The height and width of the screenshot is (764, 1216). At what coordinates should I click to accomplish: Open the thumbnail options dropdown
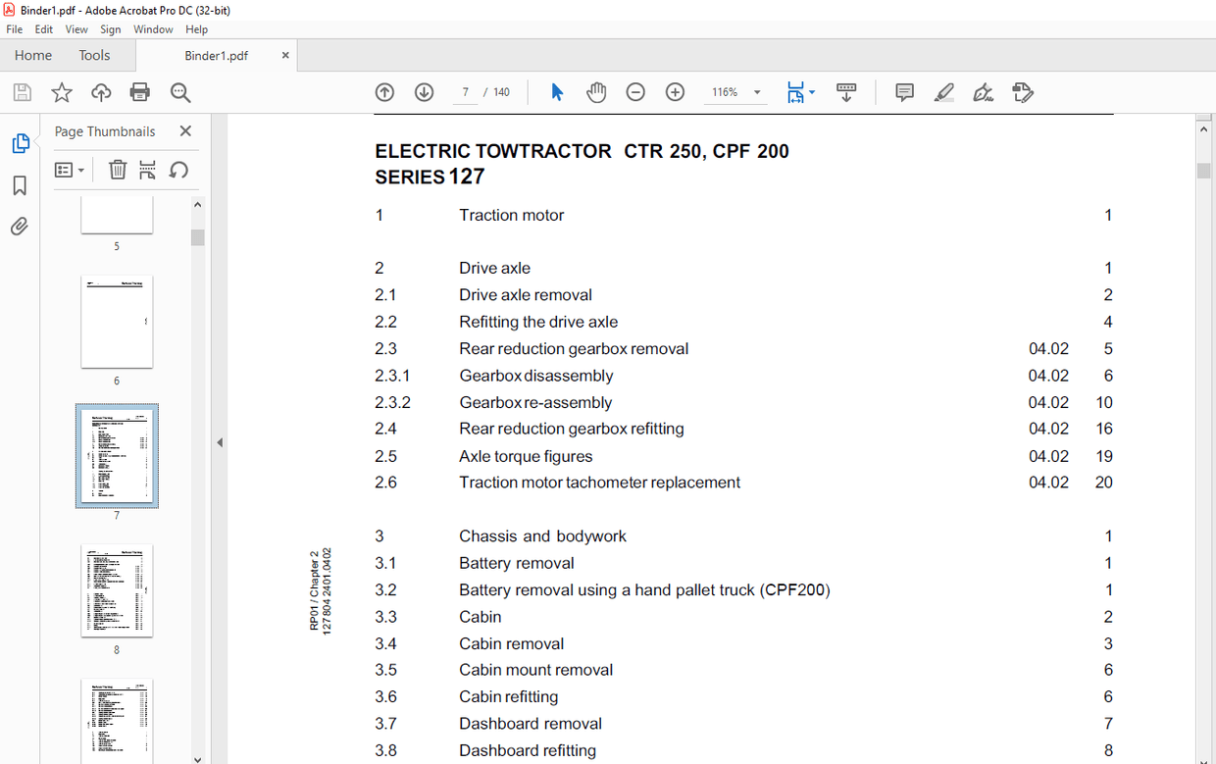(x=69, y=169)
